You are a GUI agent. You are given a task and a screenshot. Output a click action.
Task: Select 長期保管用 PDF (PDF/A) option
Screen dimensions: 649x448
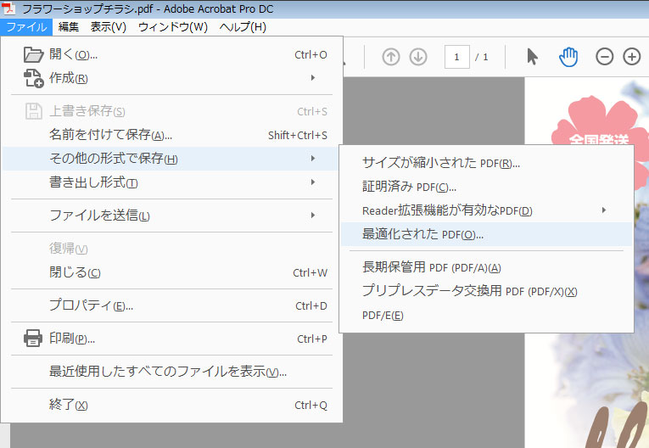click(431, 267)
